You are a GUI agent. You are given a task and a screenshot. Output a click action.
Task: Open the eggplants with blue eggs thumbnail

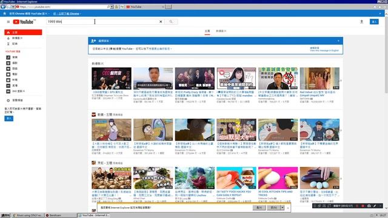(319, 178)
